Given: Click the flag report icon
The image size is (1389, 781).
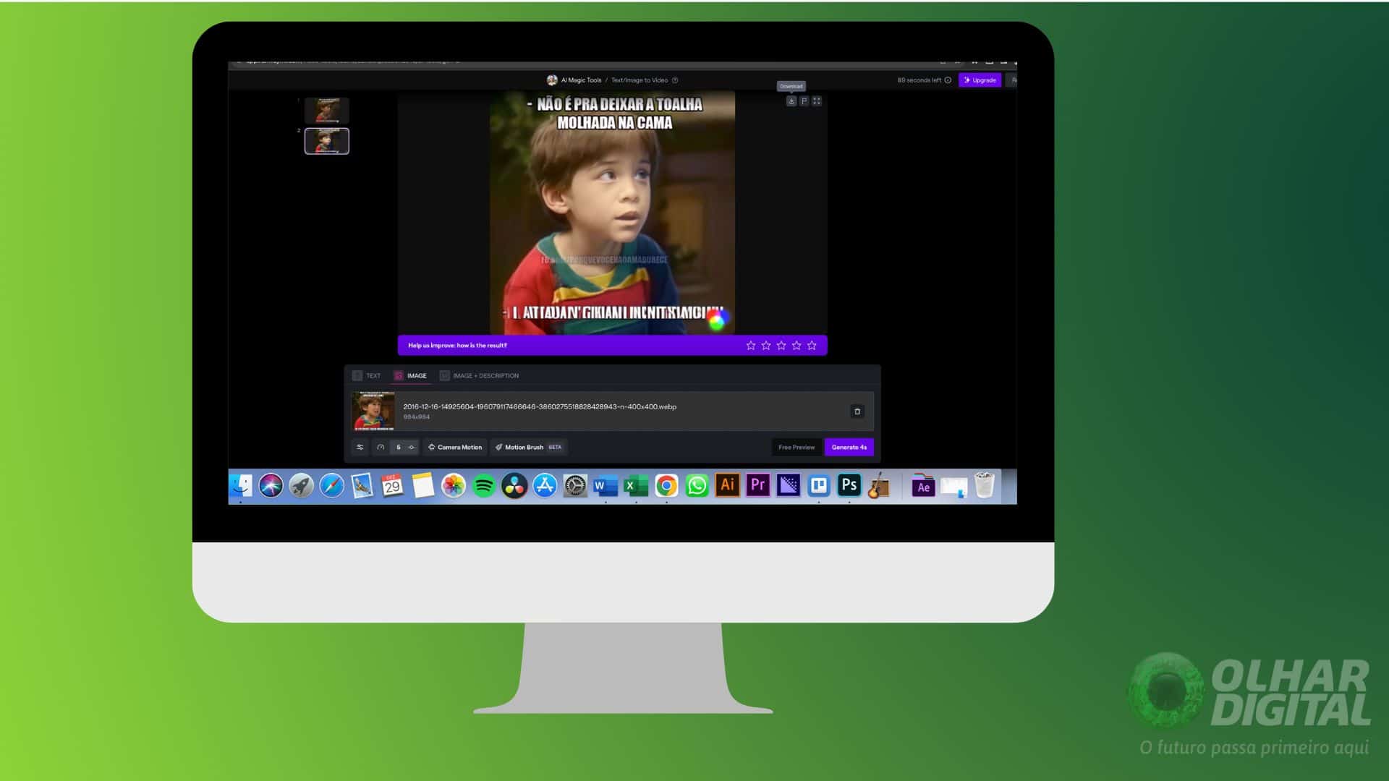Looking at the screenshot, I should 804,101.
